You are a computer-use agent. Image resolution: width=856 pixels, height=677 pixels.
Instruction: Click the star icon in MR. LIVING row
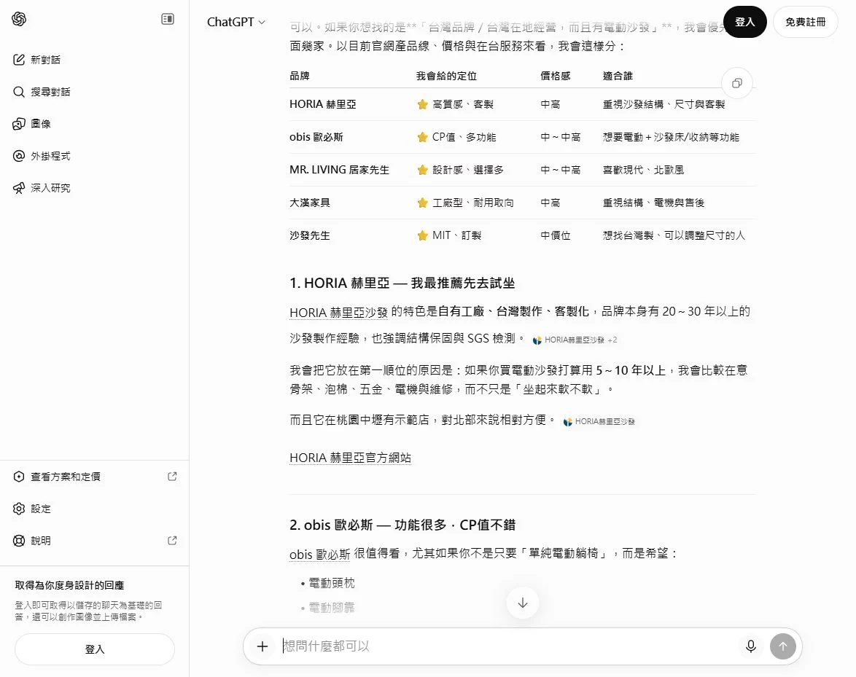(x=423, y=170)
